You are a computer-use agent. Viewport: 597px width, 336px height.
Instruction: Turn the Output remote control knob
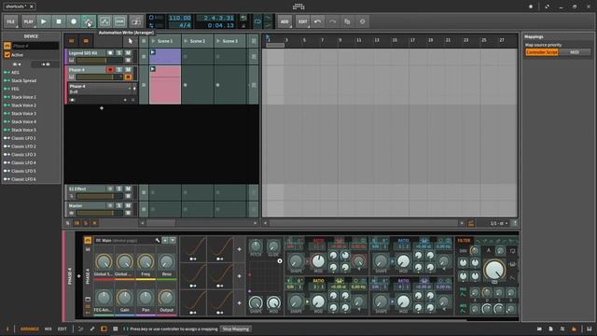click(x=166, y=298)
